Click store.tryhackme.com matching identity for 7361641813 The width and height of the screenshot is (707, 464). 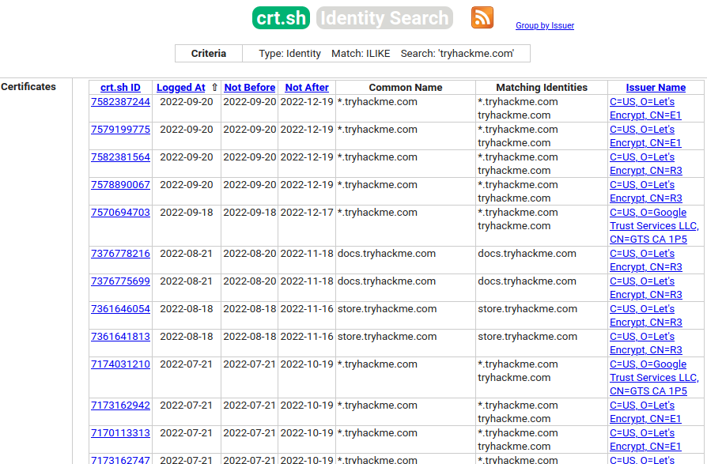(x=527, y=337)
